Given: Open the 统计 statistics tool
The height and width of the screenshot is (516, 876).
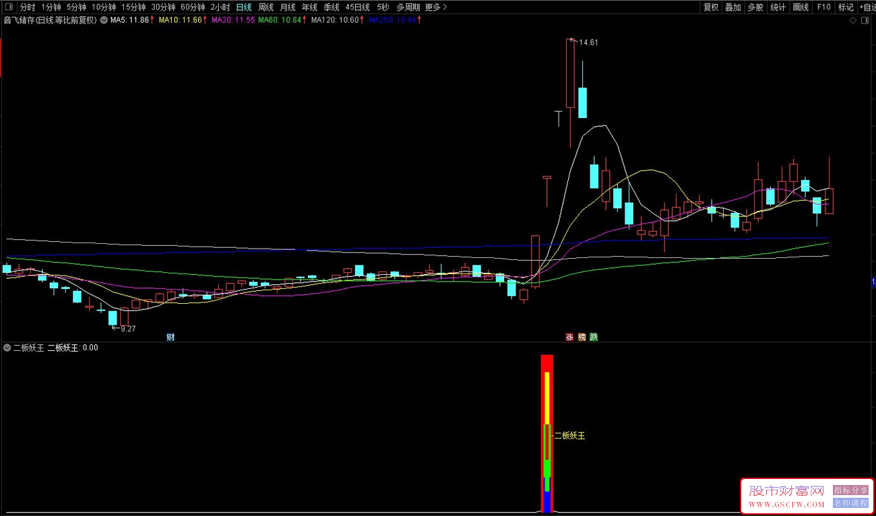Looking at the screenshot, I should tap(778, 7).
